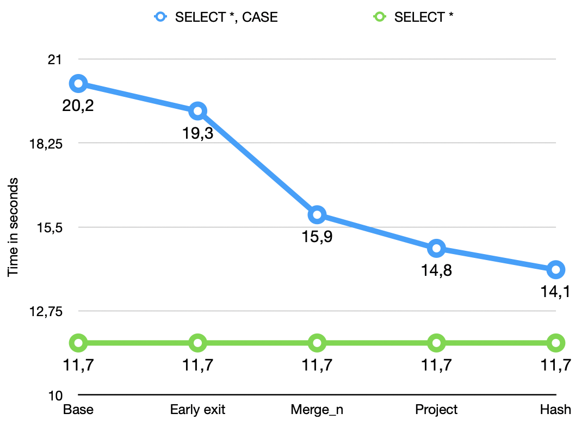Click the blue SELECT *, CASE legend marker
581x432 pixels.
159,17
